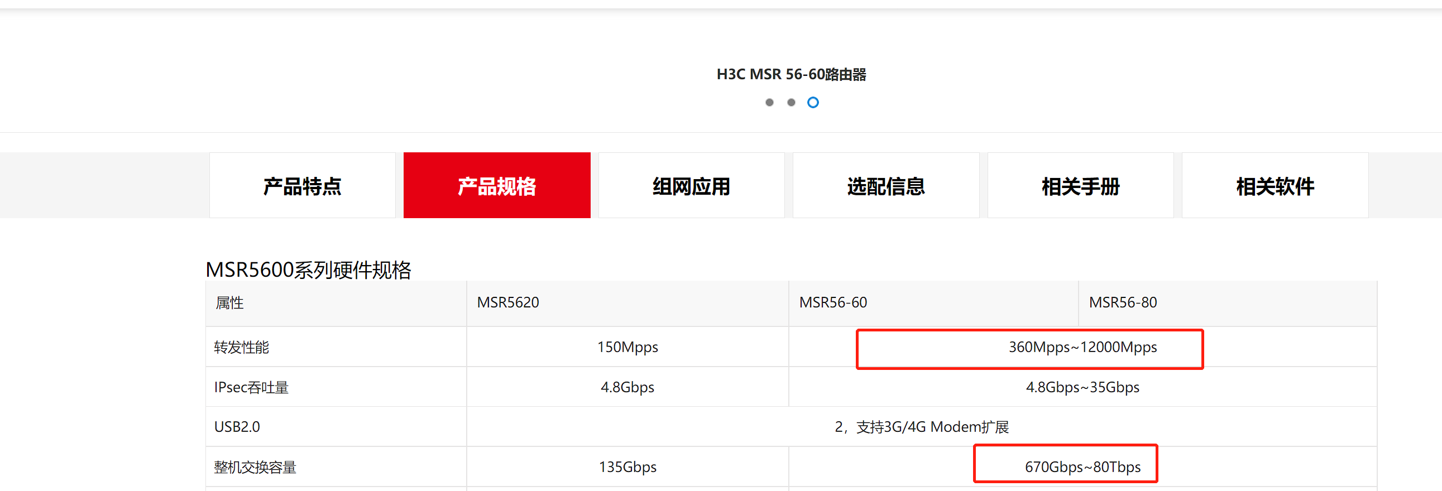Click the MSR56-60 column header

point(833,302)
